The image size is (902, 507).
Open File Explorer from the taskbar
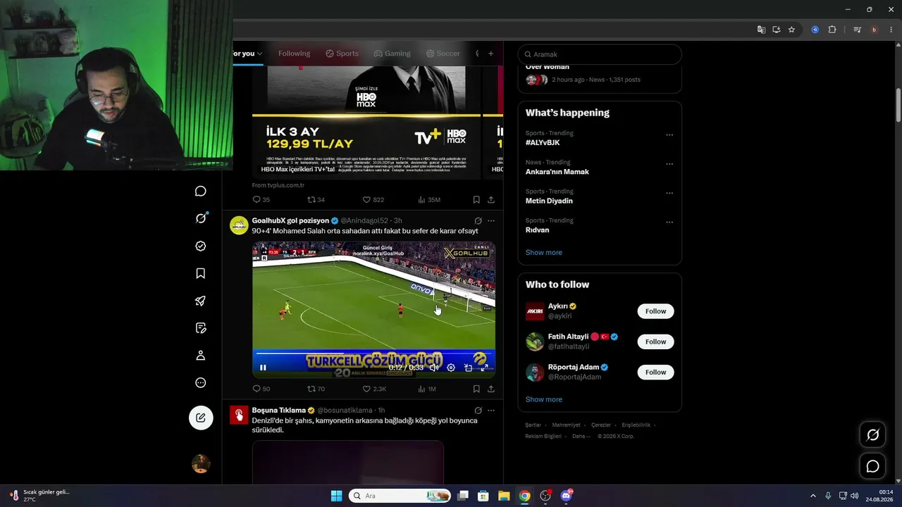pos(504,496)
